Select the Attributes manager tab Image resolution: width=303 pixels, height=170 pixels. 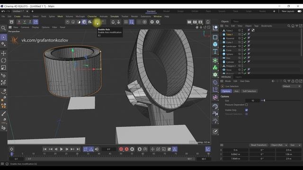[226, 77]
